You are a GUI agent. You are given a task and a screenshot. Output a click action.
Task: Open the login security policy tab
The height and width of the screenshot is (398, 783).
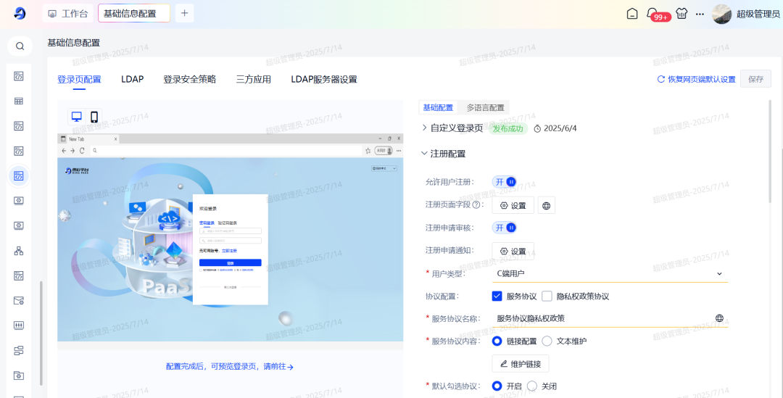coord(189,79)
